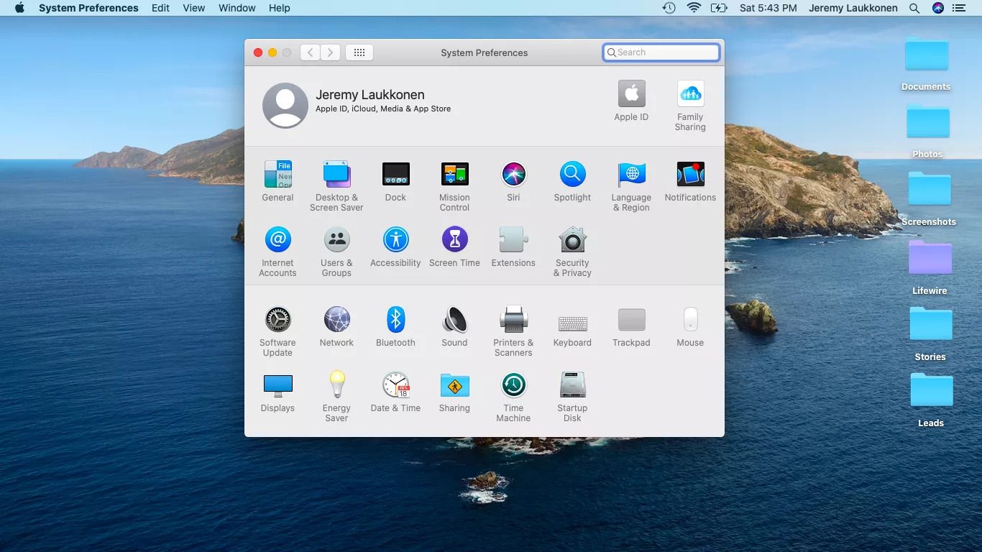Open the Time Machine preferences
Viewport: 982px width, 552px height.
point(513,385)
